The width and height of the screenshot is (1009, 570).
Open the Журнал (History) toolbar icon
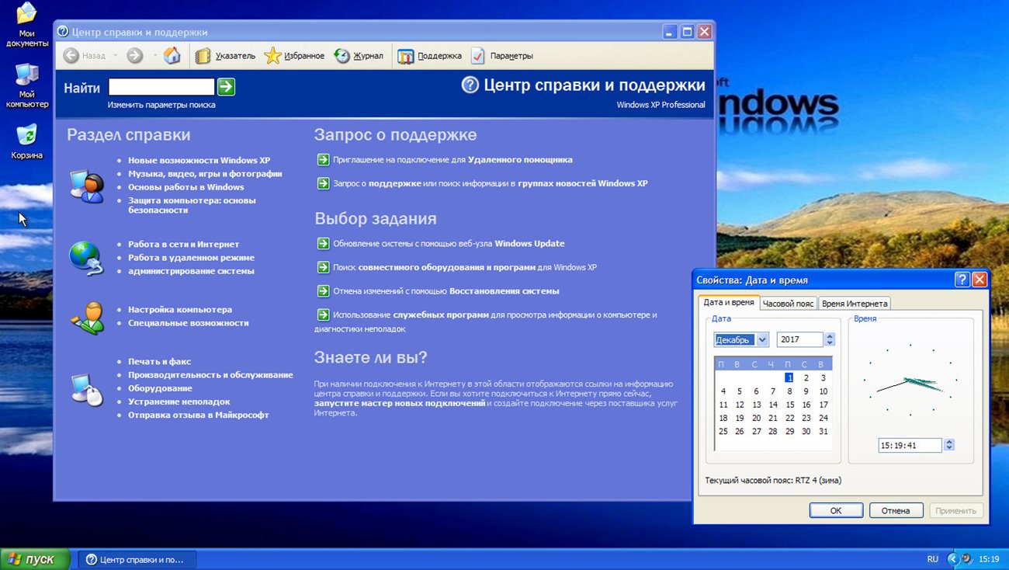[342, 56]
